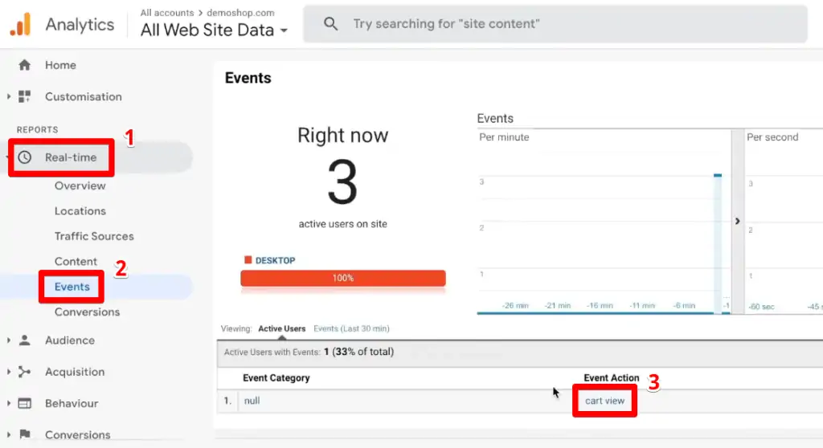Open Real-time Locations report
This screenshot has width=823, height=448.
[x=80, y=211]
